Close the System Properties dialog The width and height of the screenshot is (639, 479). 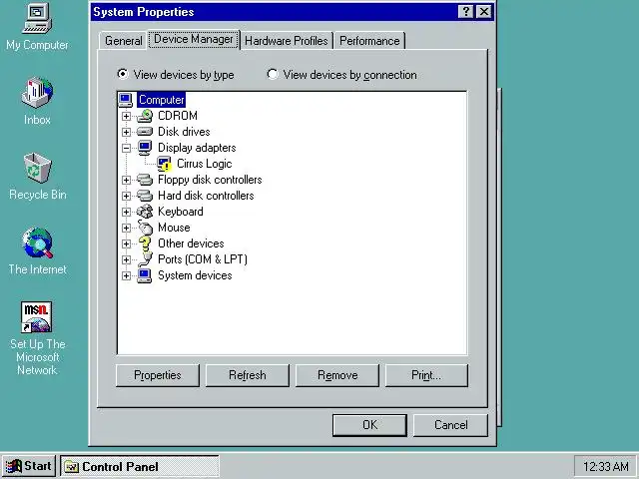(484, 12)
